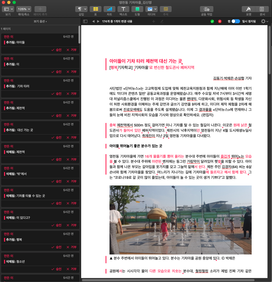272x282 pixels.
Task: Insert a chart with the 차트 icon
Action: pos(109,9)
